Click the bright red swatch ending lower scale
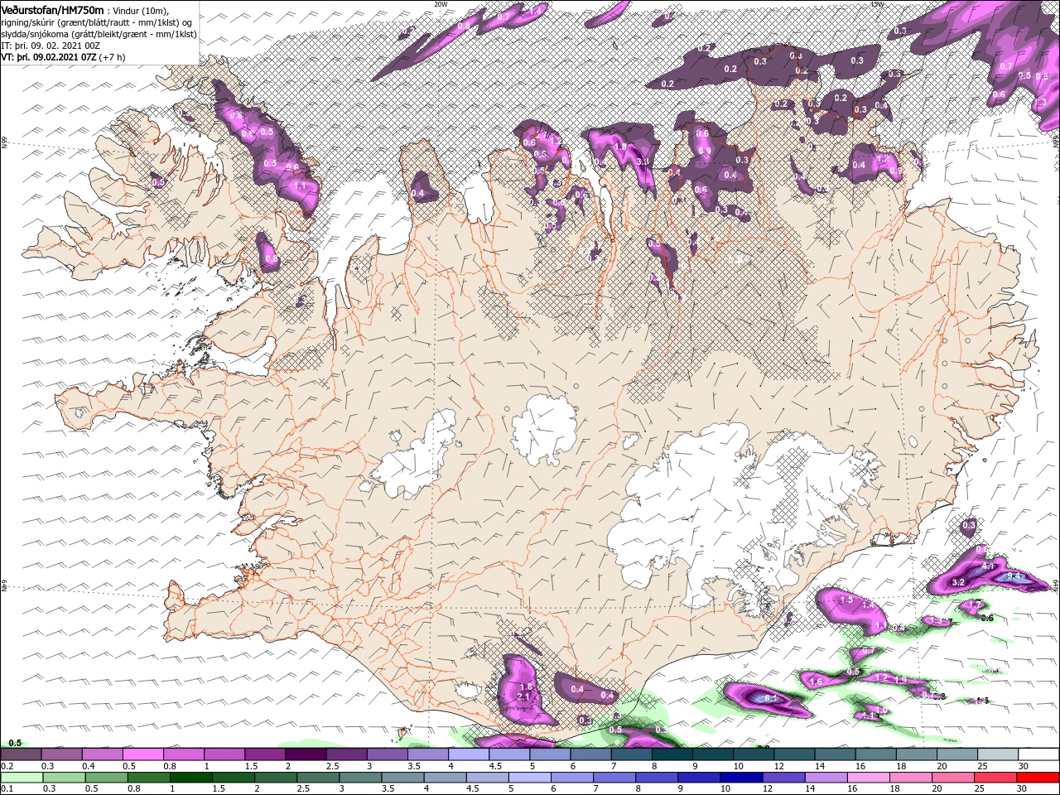 (1039, 778)
